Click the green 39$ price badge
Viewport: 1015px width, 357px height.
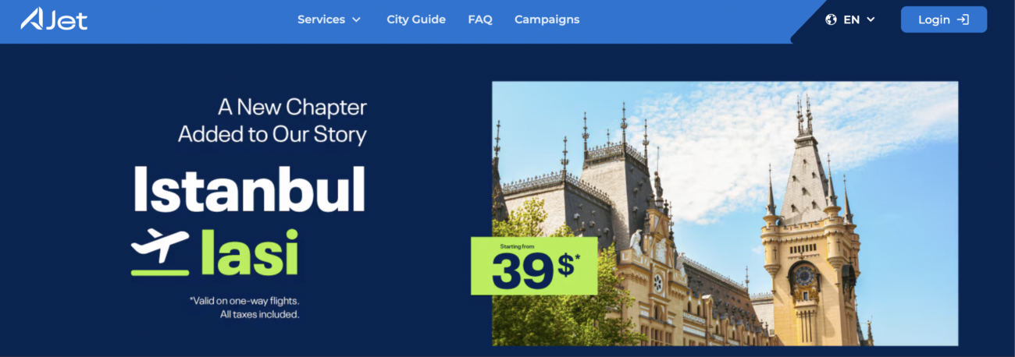click(x=534, y=266)
